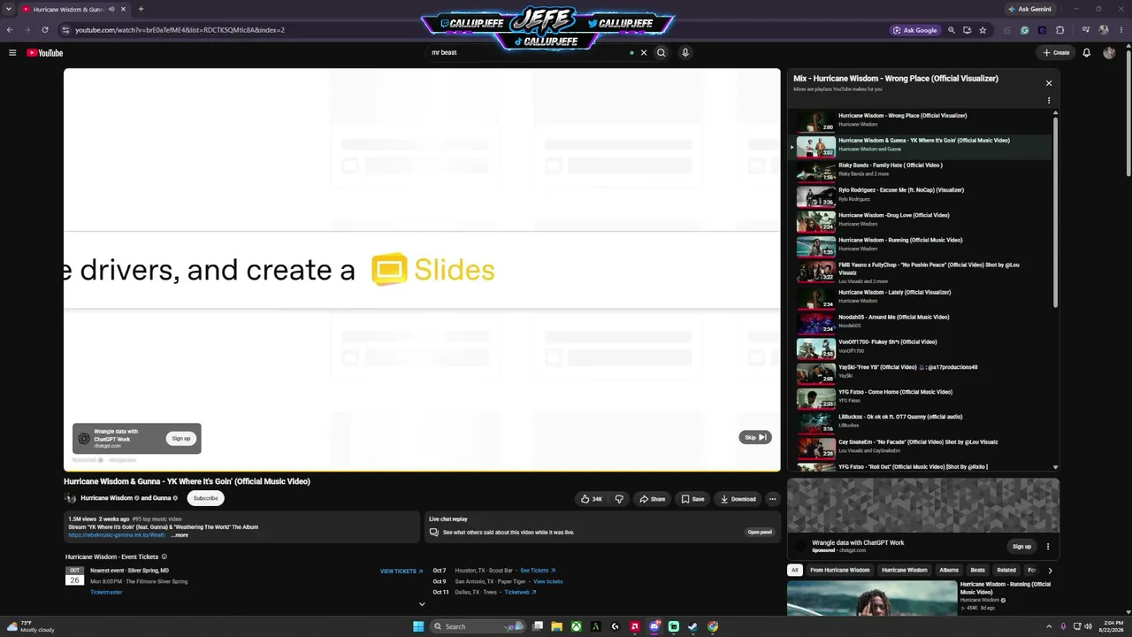This screenshot has width=1132, height=637.
Task: Open Ticketweb link for Dallas show
Action: point(521,592)
